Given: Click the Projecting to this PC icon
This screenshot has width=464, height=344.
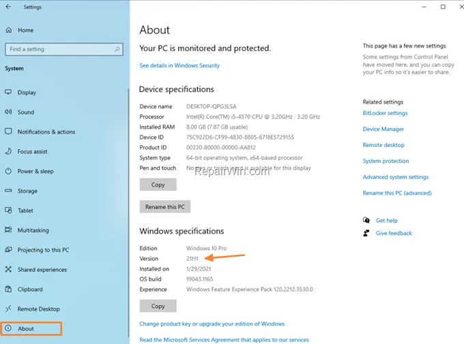Looking at the screenshot, I should click(x=8, y=249).
